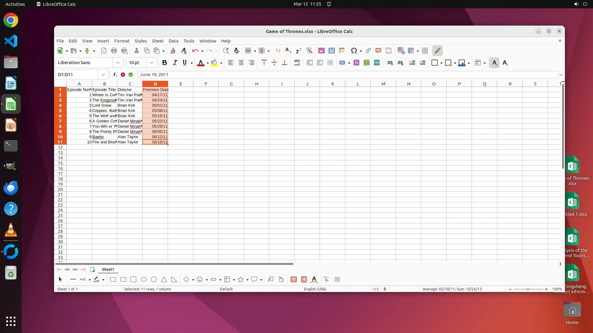Expand the font name dropdown
The height and width of the screenshot is (333, 593).
(x=118, y=63)
